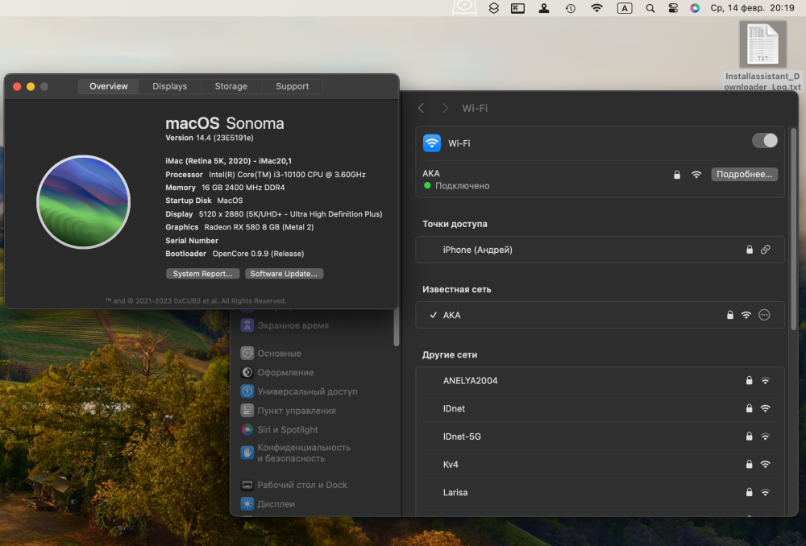Viewport: 806px width, 546px height.
Task: Switch to the Displays tab
Action: 169,86
